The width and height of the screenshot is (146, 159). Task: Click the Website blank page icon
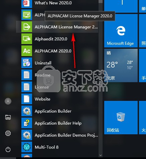pos(27,99)
